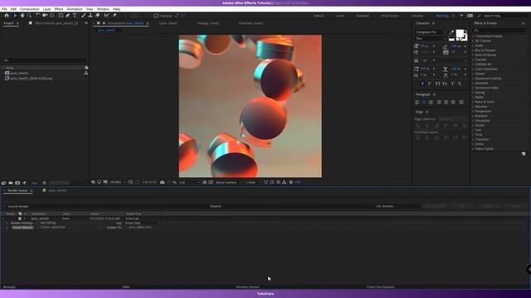Viewport: 531px width, 298px height.
Task: Select the Unified Camera tool
Action: pos(45,16)
